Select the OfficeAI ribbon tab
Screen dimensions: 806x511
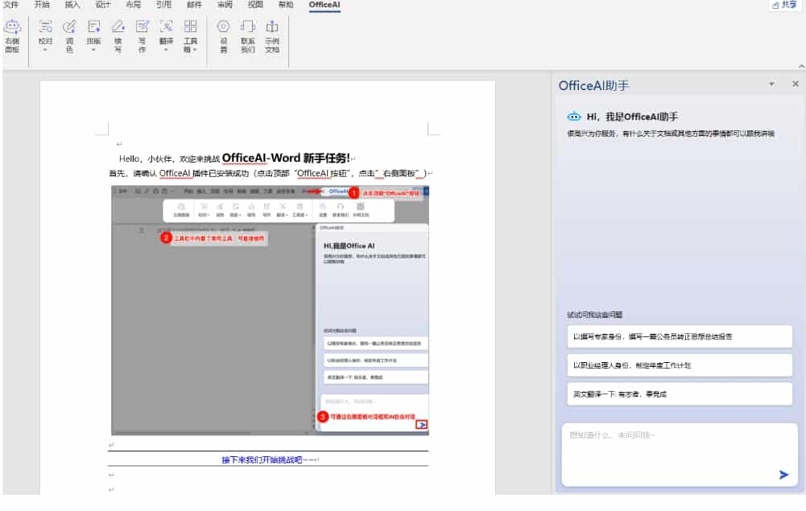pyautogui.click(x=324, y=5)
